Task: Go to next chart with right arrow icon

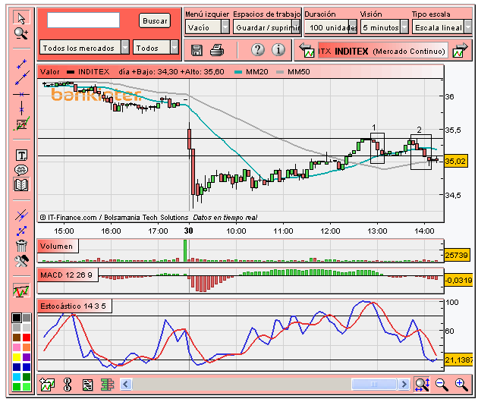Action: click(461, 51)
